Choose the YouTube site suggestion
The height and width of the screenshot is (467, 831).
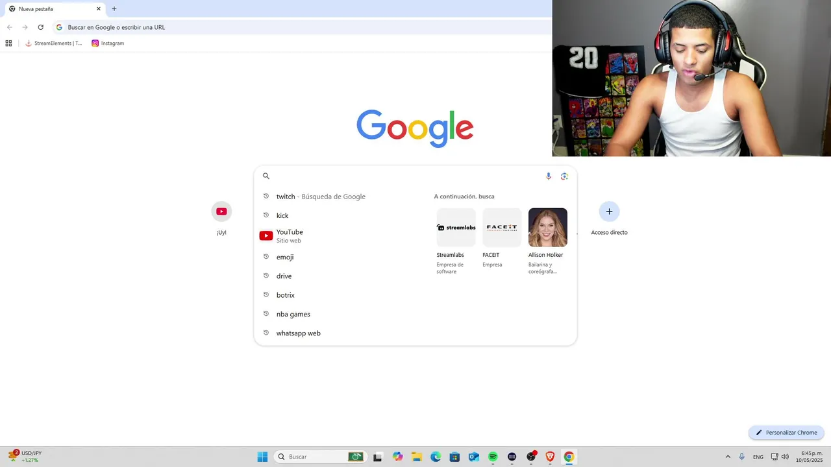336,235
